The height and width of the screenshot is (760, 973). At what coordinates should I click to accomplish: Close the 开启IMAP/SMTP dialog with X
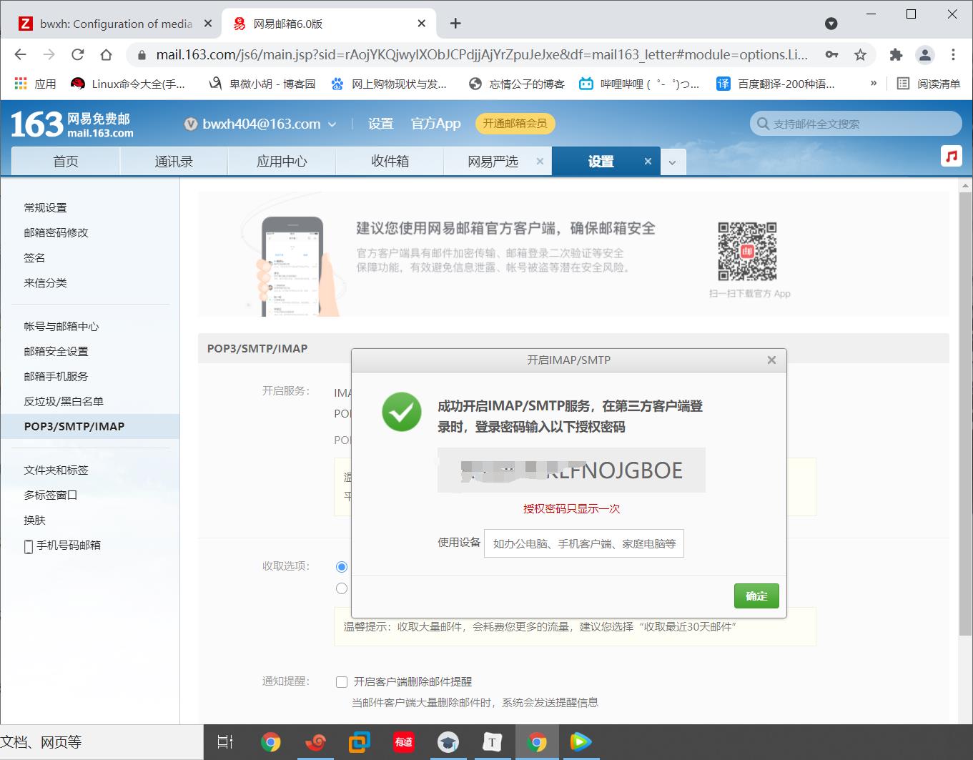coord(771,360)
